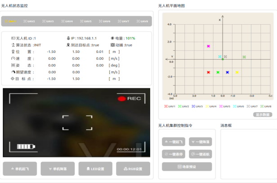Click the UAV5 legend entry below map
This screenshot has height=183, width=277.
coord(225,106)
